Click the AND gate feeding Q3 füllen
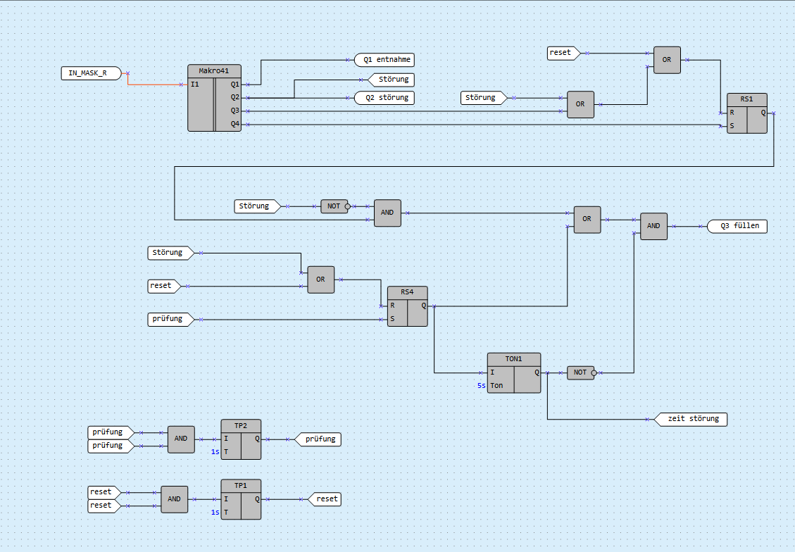 (x=653, y=226)
